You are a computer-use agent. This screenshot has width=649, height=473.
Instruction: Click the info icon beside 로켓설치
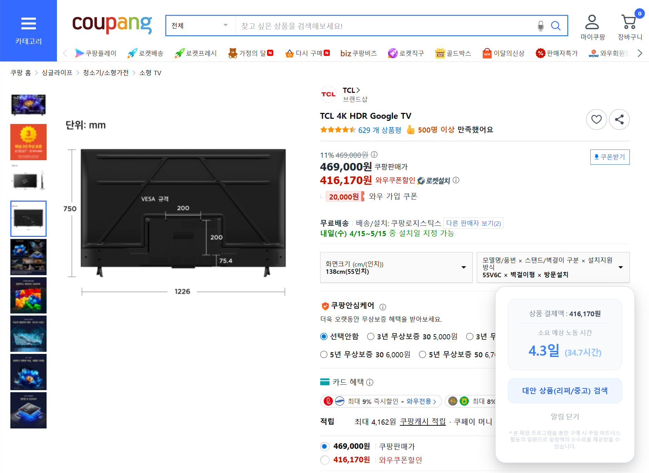(x=456, y=180)
